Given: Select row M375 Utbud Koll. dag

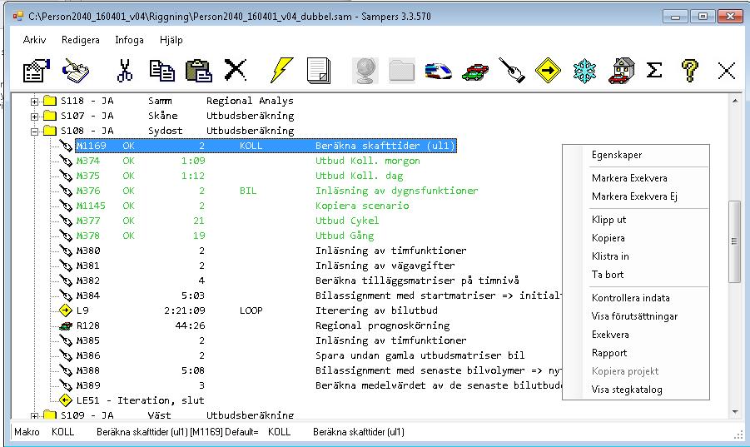Looking at the screenshot, I should tap(240, 176).
